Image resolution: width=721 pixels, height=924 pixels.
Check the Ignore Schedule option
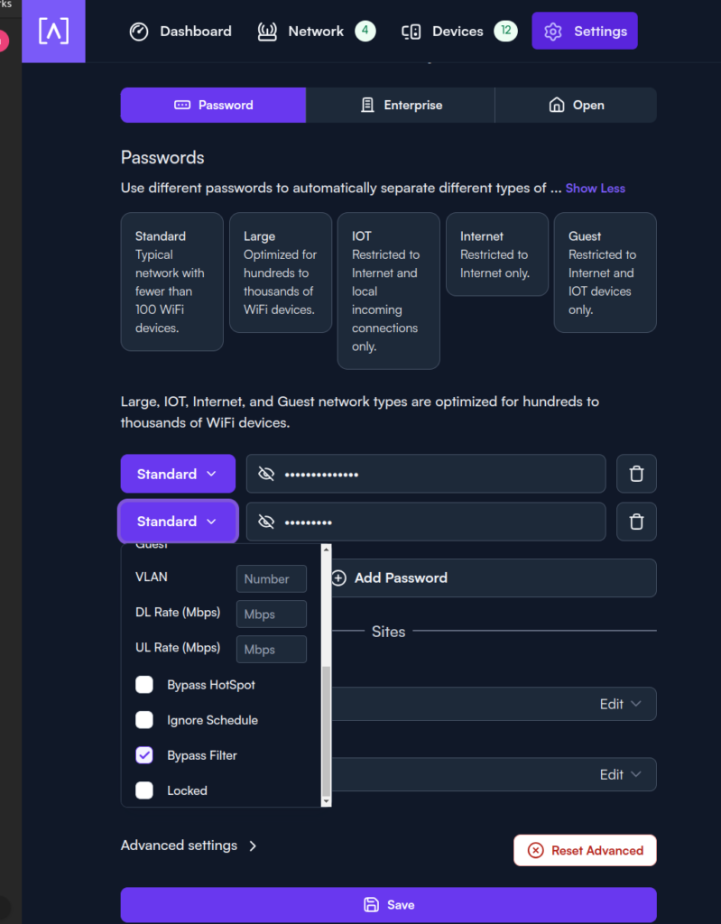[144, 720]
